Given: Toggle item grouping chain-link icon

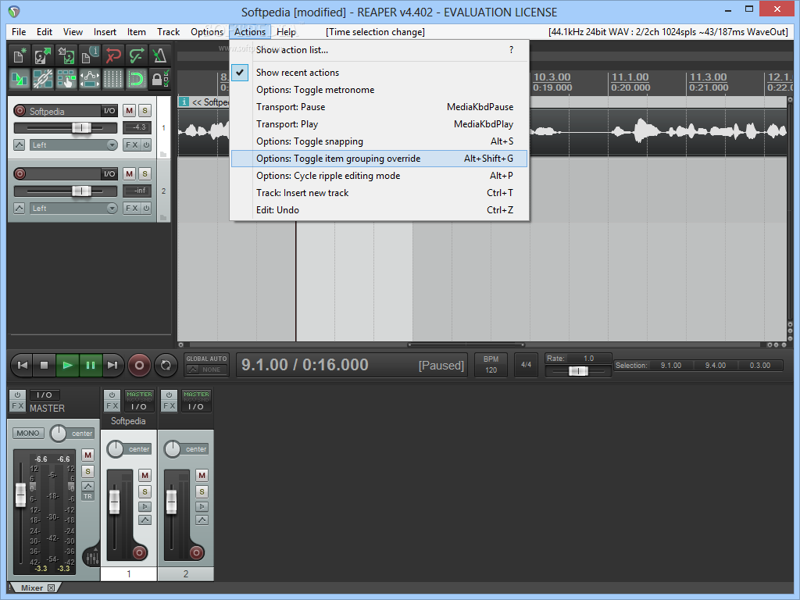Looking at the screenshot, I should pos(43,79).
